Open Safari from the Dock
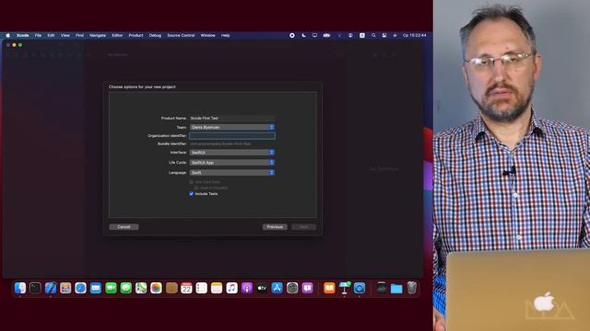 [80, 288]
